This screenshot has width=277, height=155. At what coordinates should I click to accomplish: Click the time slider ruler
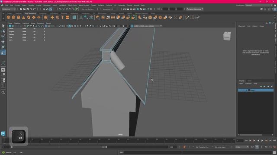[x=119, y=140]
